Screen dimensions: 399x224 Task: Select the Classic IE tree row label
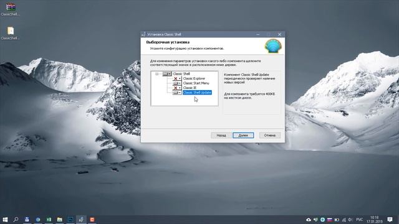[190, 88]
